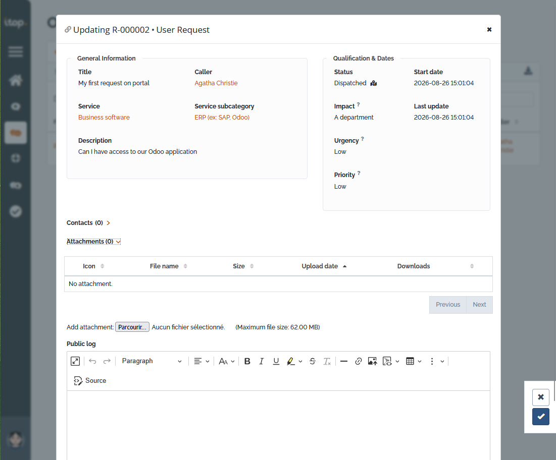This screenshot has width=556, height=460.
Task: Confirm update with the blue checkmark button
Action: (x=540, y=417)
